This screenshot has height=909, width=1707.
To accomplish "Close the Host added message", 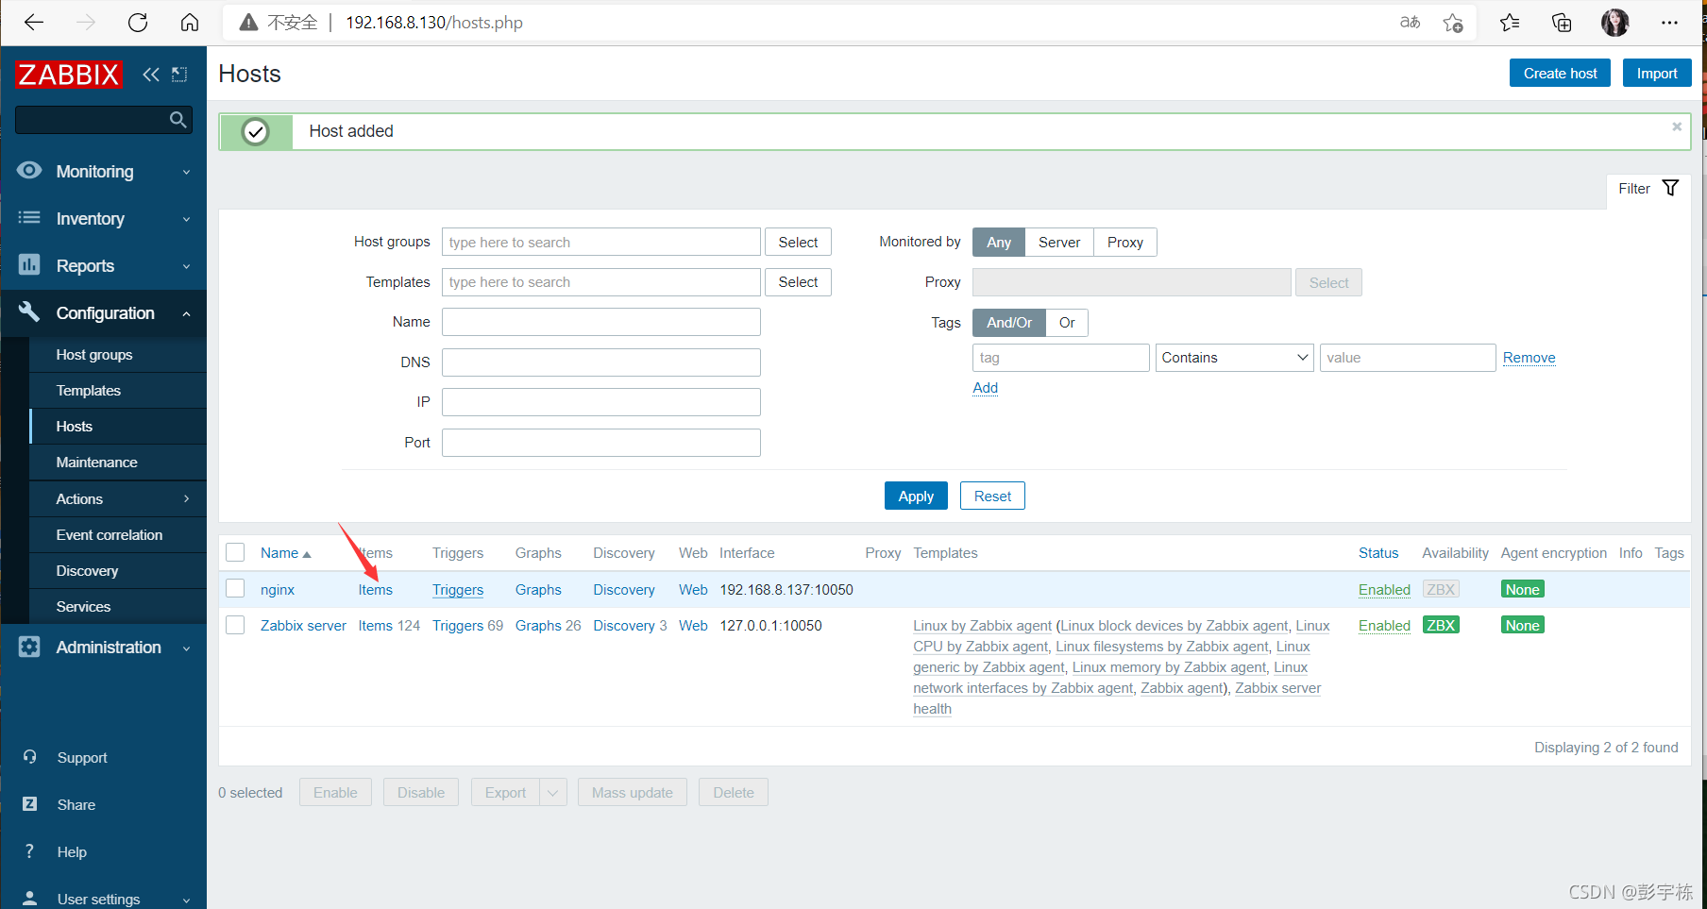I will click(x=1677, y=126).
